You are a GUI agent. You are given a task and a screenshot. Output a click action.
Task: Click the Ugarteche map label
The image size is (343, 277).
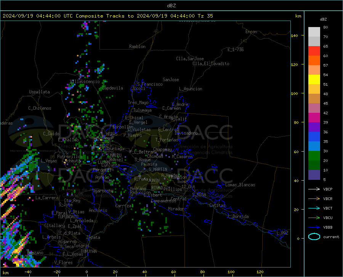point(103,191)
